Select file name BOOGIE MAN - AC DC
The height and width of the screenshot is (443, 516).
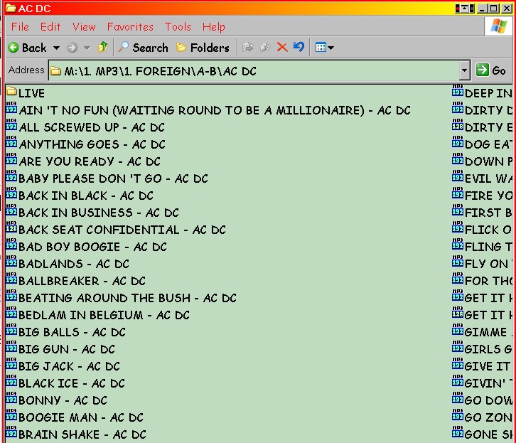click(x=81, y=417)
